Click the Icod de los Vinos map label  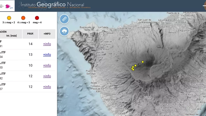[125, 30]
